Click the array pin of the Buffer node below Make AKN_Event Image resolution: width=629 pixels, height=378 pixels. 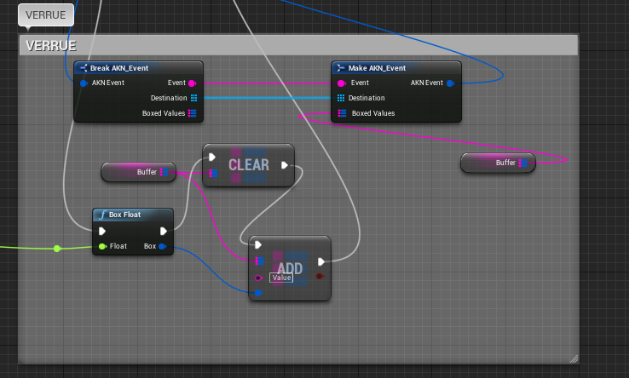(x=522, y=163)
